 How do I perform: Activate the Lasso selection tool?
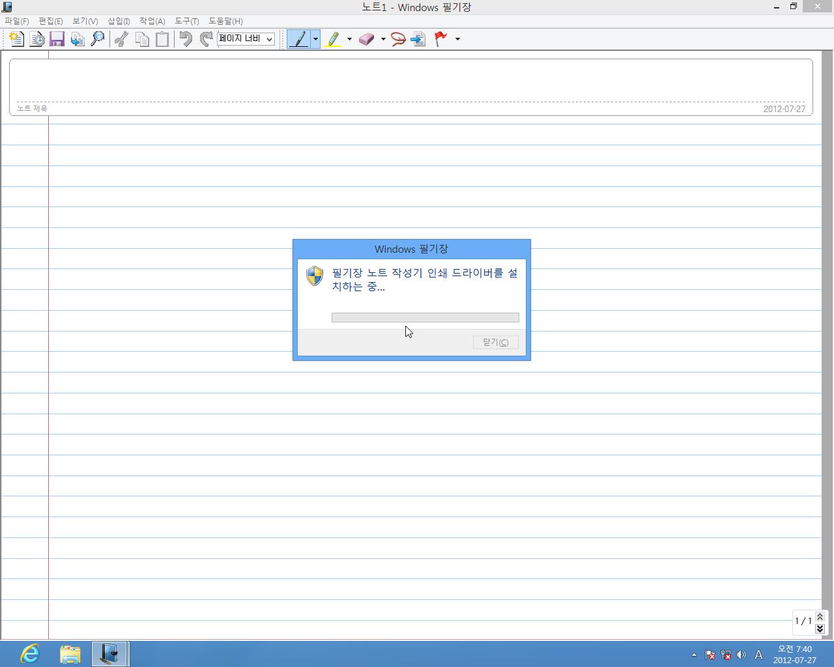(398, 39)
